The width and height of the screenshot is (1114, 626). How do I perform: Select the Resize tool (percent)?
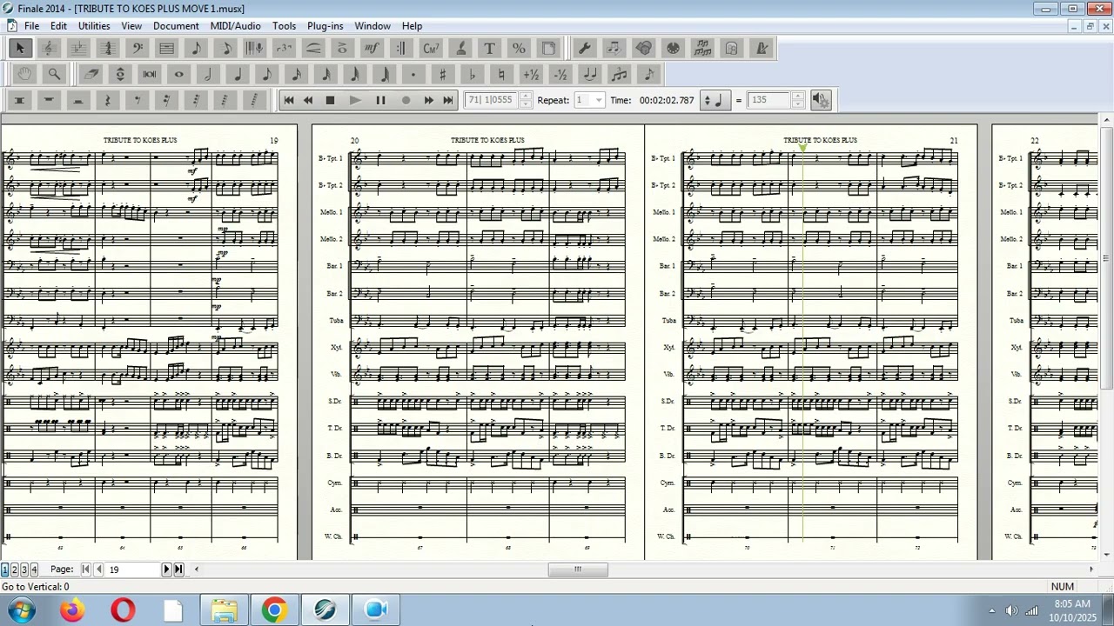(x=519, y=48)
